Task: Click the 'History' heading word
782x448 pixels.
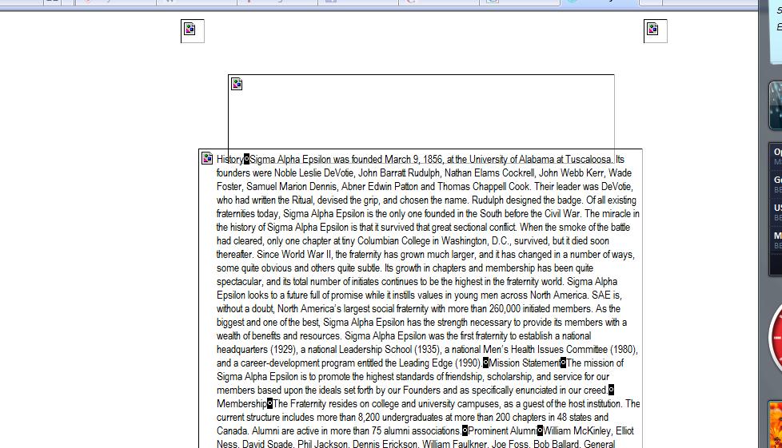Action: coord(230,160)
